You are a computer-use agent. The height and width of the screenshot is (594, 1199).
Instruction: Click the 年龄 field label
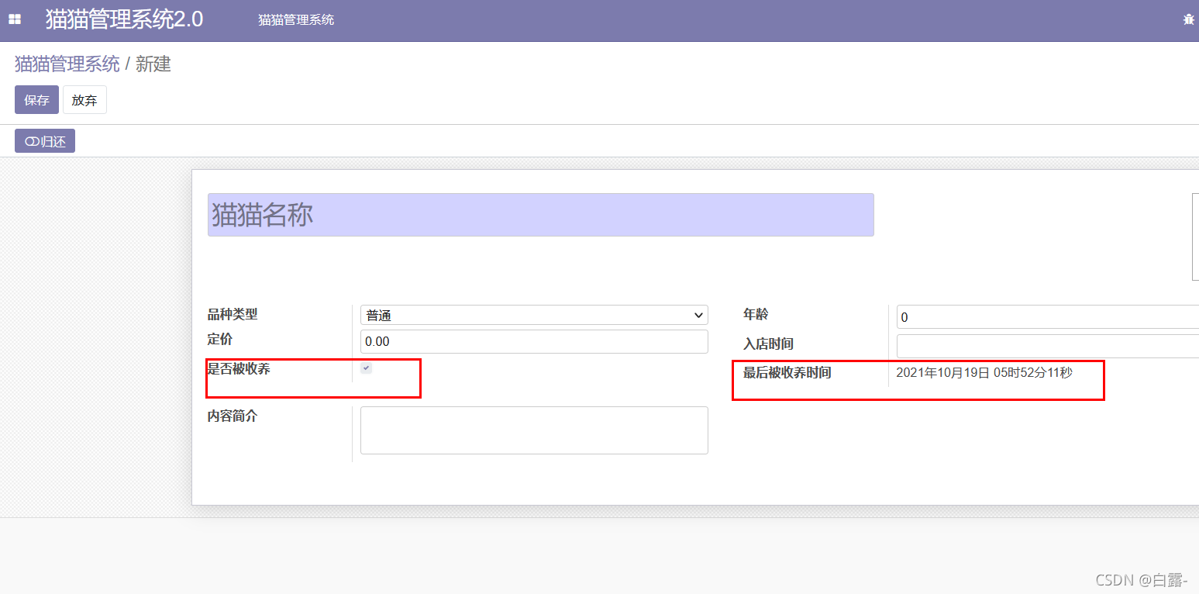coord(756,314)
